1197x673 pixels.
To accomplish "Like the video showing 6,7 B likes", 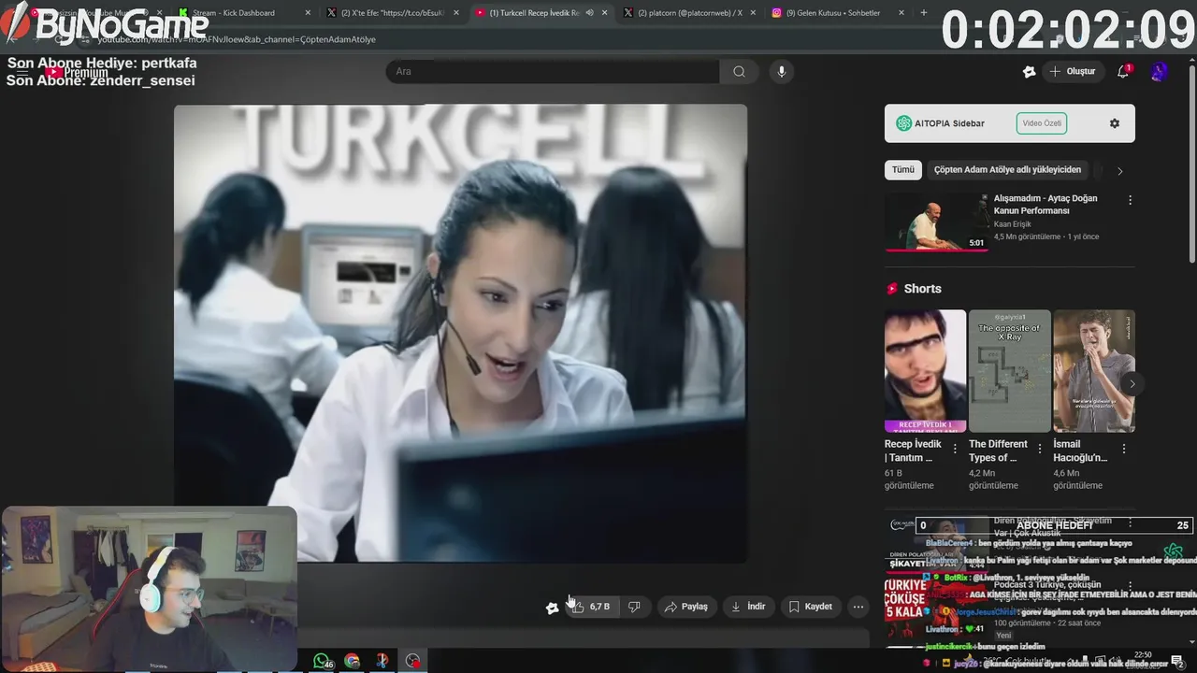I will pyautogui.click(x=591, y=607).
